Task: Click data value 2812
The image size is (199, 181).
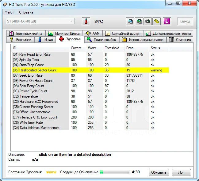Action: tap(130, 91)
